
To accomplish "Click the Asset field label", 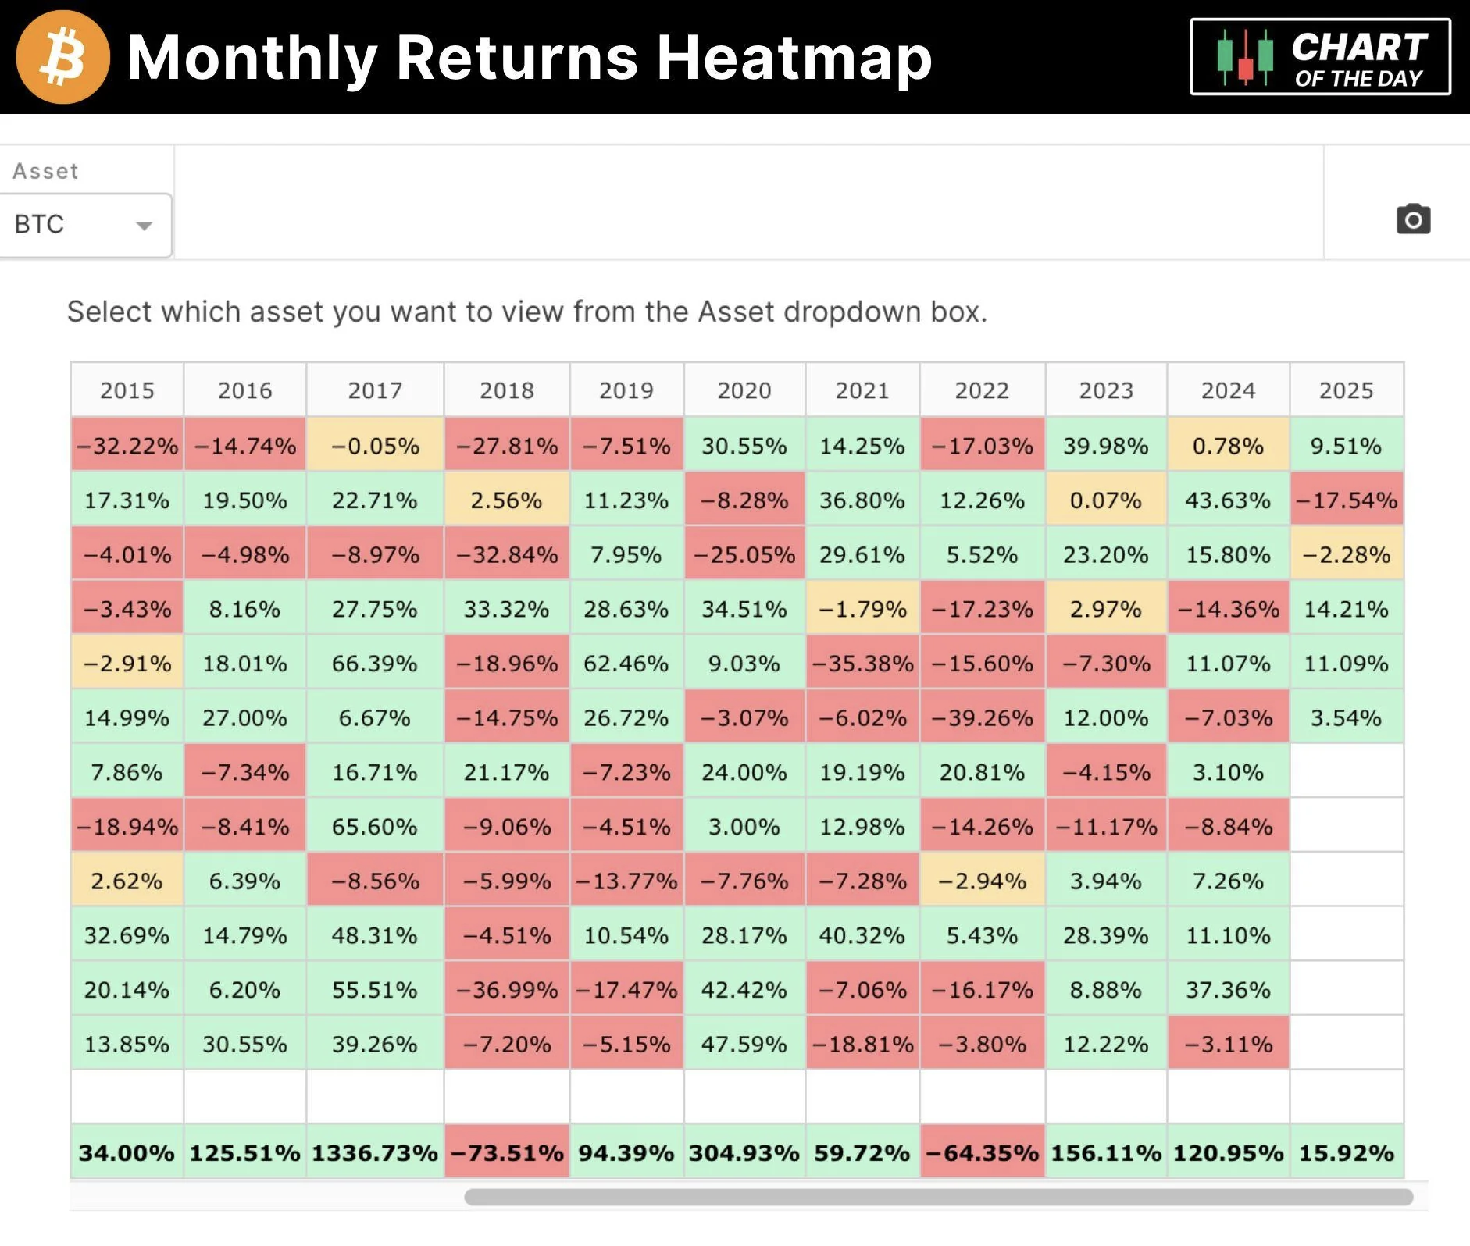I will coord(45,171).
